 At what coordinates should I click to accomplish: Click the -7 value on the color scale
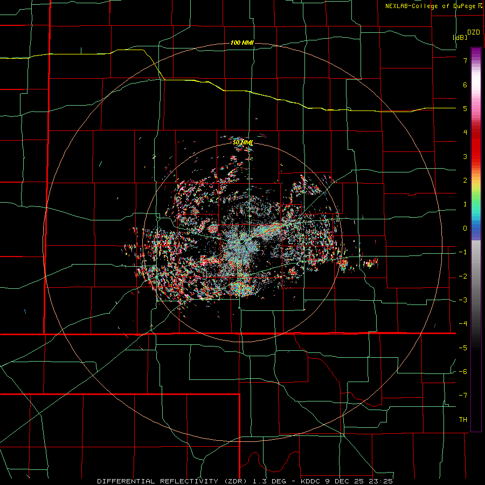(x=463, y=396)
